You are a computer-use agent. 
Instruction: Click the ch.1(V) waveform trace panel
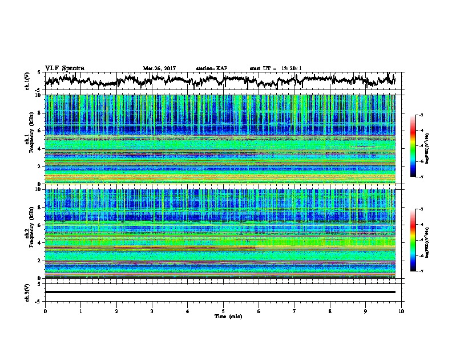[223, 81]
